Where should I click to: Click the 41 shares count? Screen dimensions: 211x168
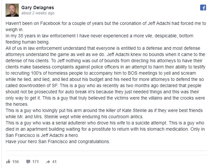(54, 161)
